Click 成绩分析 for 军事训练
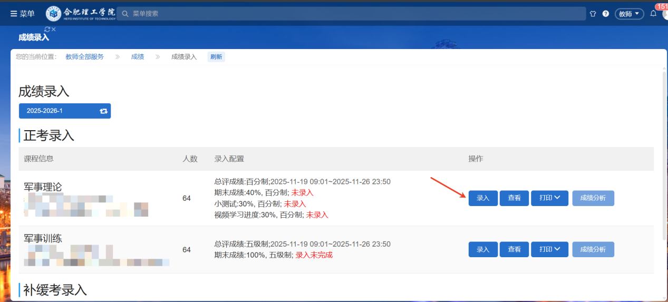The height and width of the screenshot is (302, 668). click(x=593, y=249)
